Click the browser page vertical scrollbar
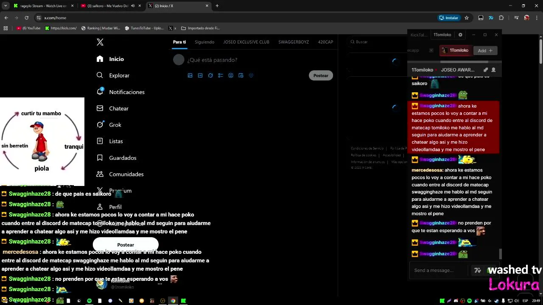Image resolution: width=543 pixels, height=305 pixels. pyautogui.click(x=541, y=51)
